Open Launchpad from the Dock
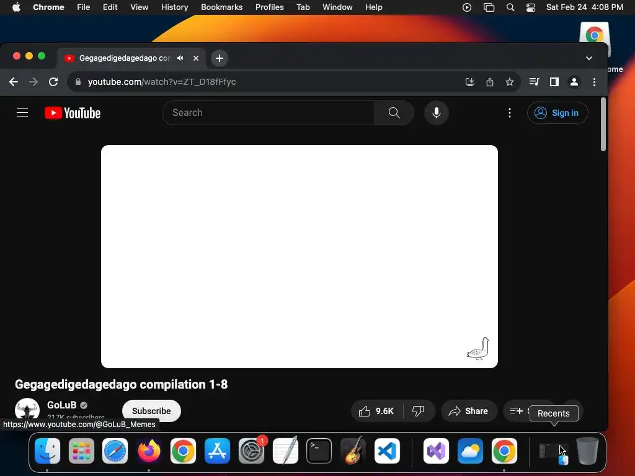The image size is (635, 476). (81, 451)
